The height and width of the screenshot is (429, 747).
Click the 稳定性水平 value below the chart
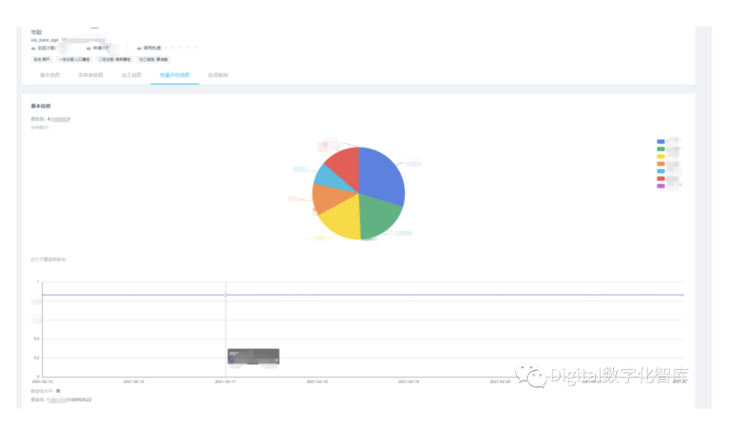tap(58, 391)
